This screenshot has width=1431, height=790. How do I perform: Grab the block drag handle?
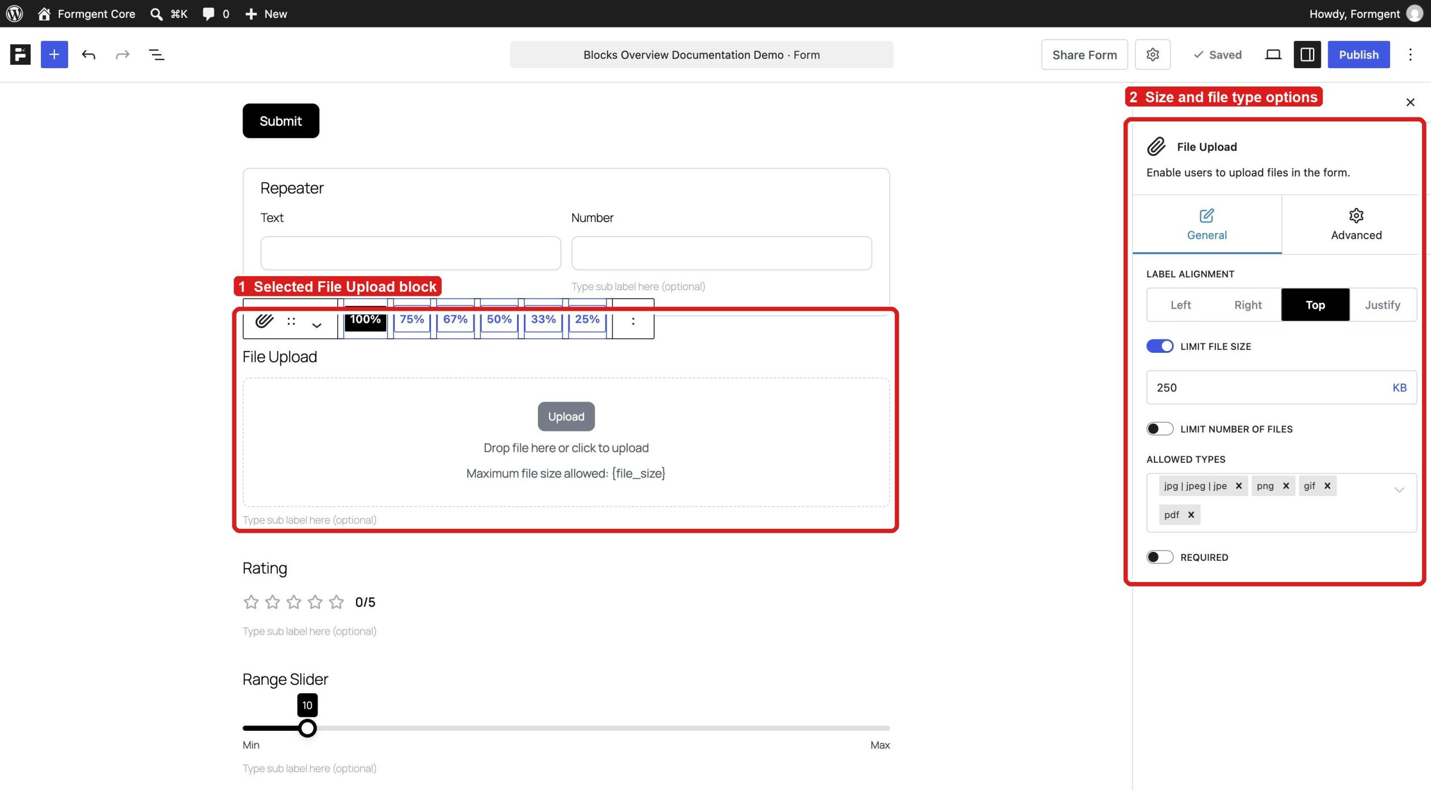pyautogui.click(x=291, y=321)
